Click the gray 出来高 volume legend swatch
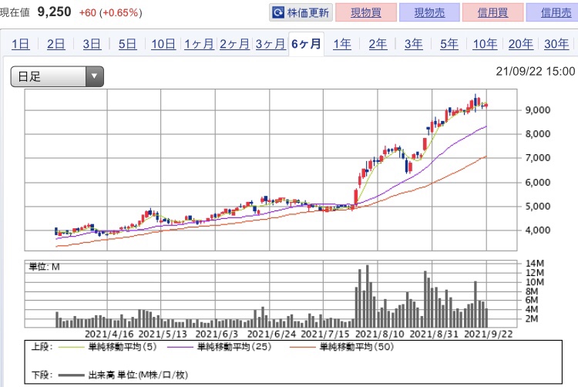 71,375
